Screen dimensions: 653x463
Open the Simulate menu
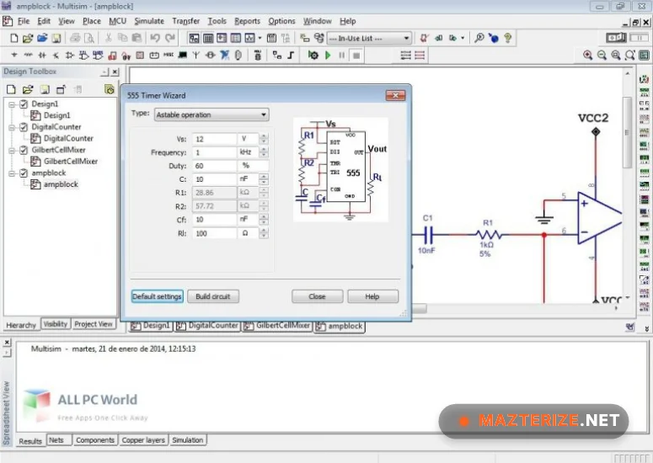coord(149,21)
